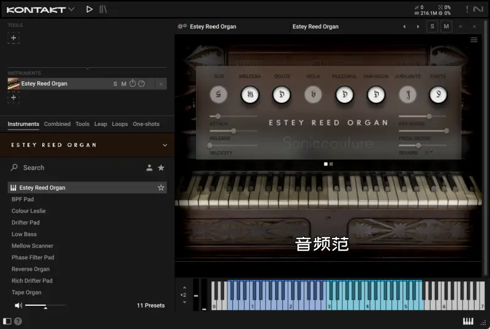490x329 pixels.
Task: Go to next preset arrow
Action: 418,26
